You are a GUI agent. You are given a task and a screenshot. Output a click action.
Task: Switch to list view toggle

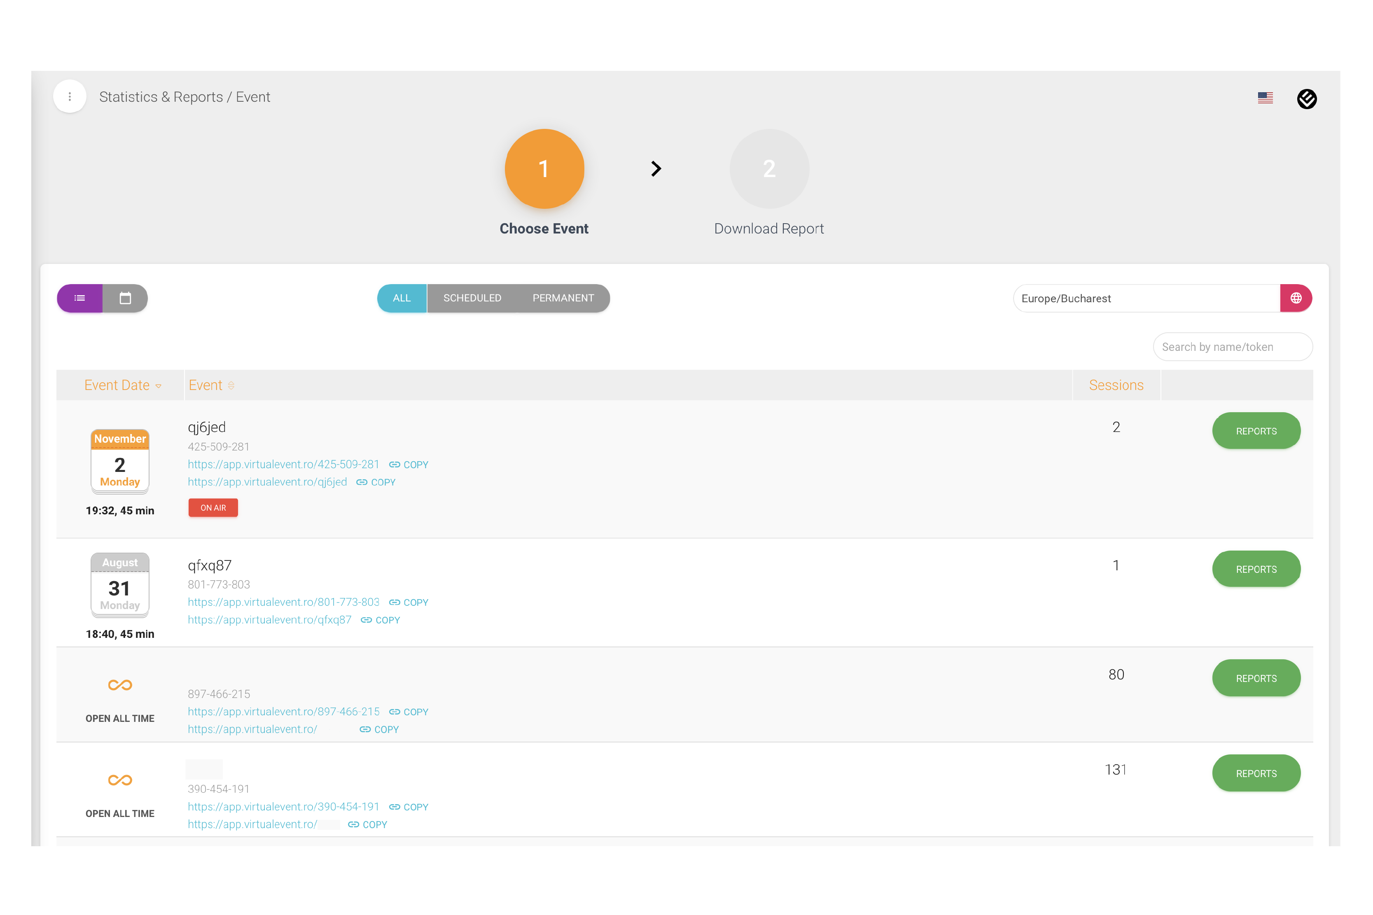tap(80, 298)
